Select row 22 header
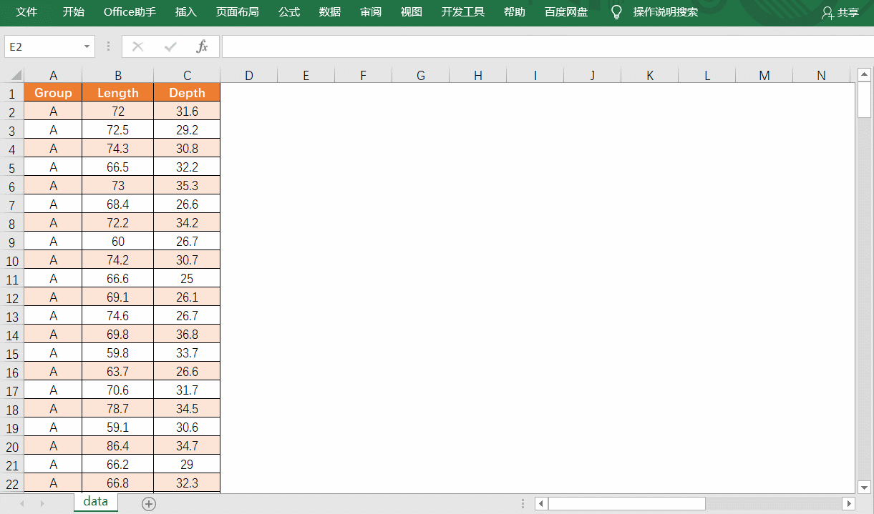The image size is (874, 514). [12, 483]
